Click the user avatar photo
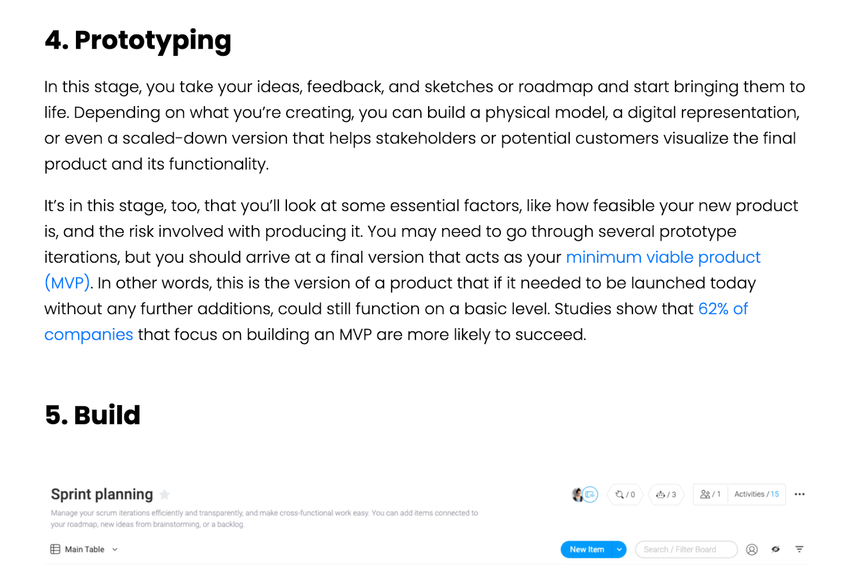868x578 pixels. tap(577, 495)
